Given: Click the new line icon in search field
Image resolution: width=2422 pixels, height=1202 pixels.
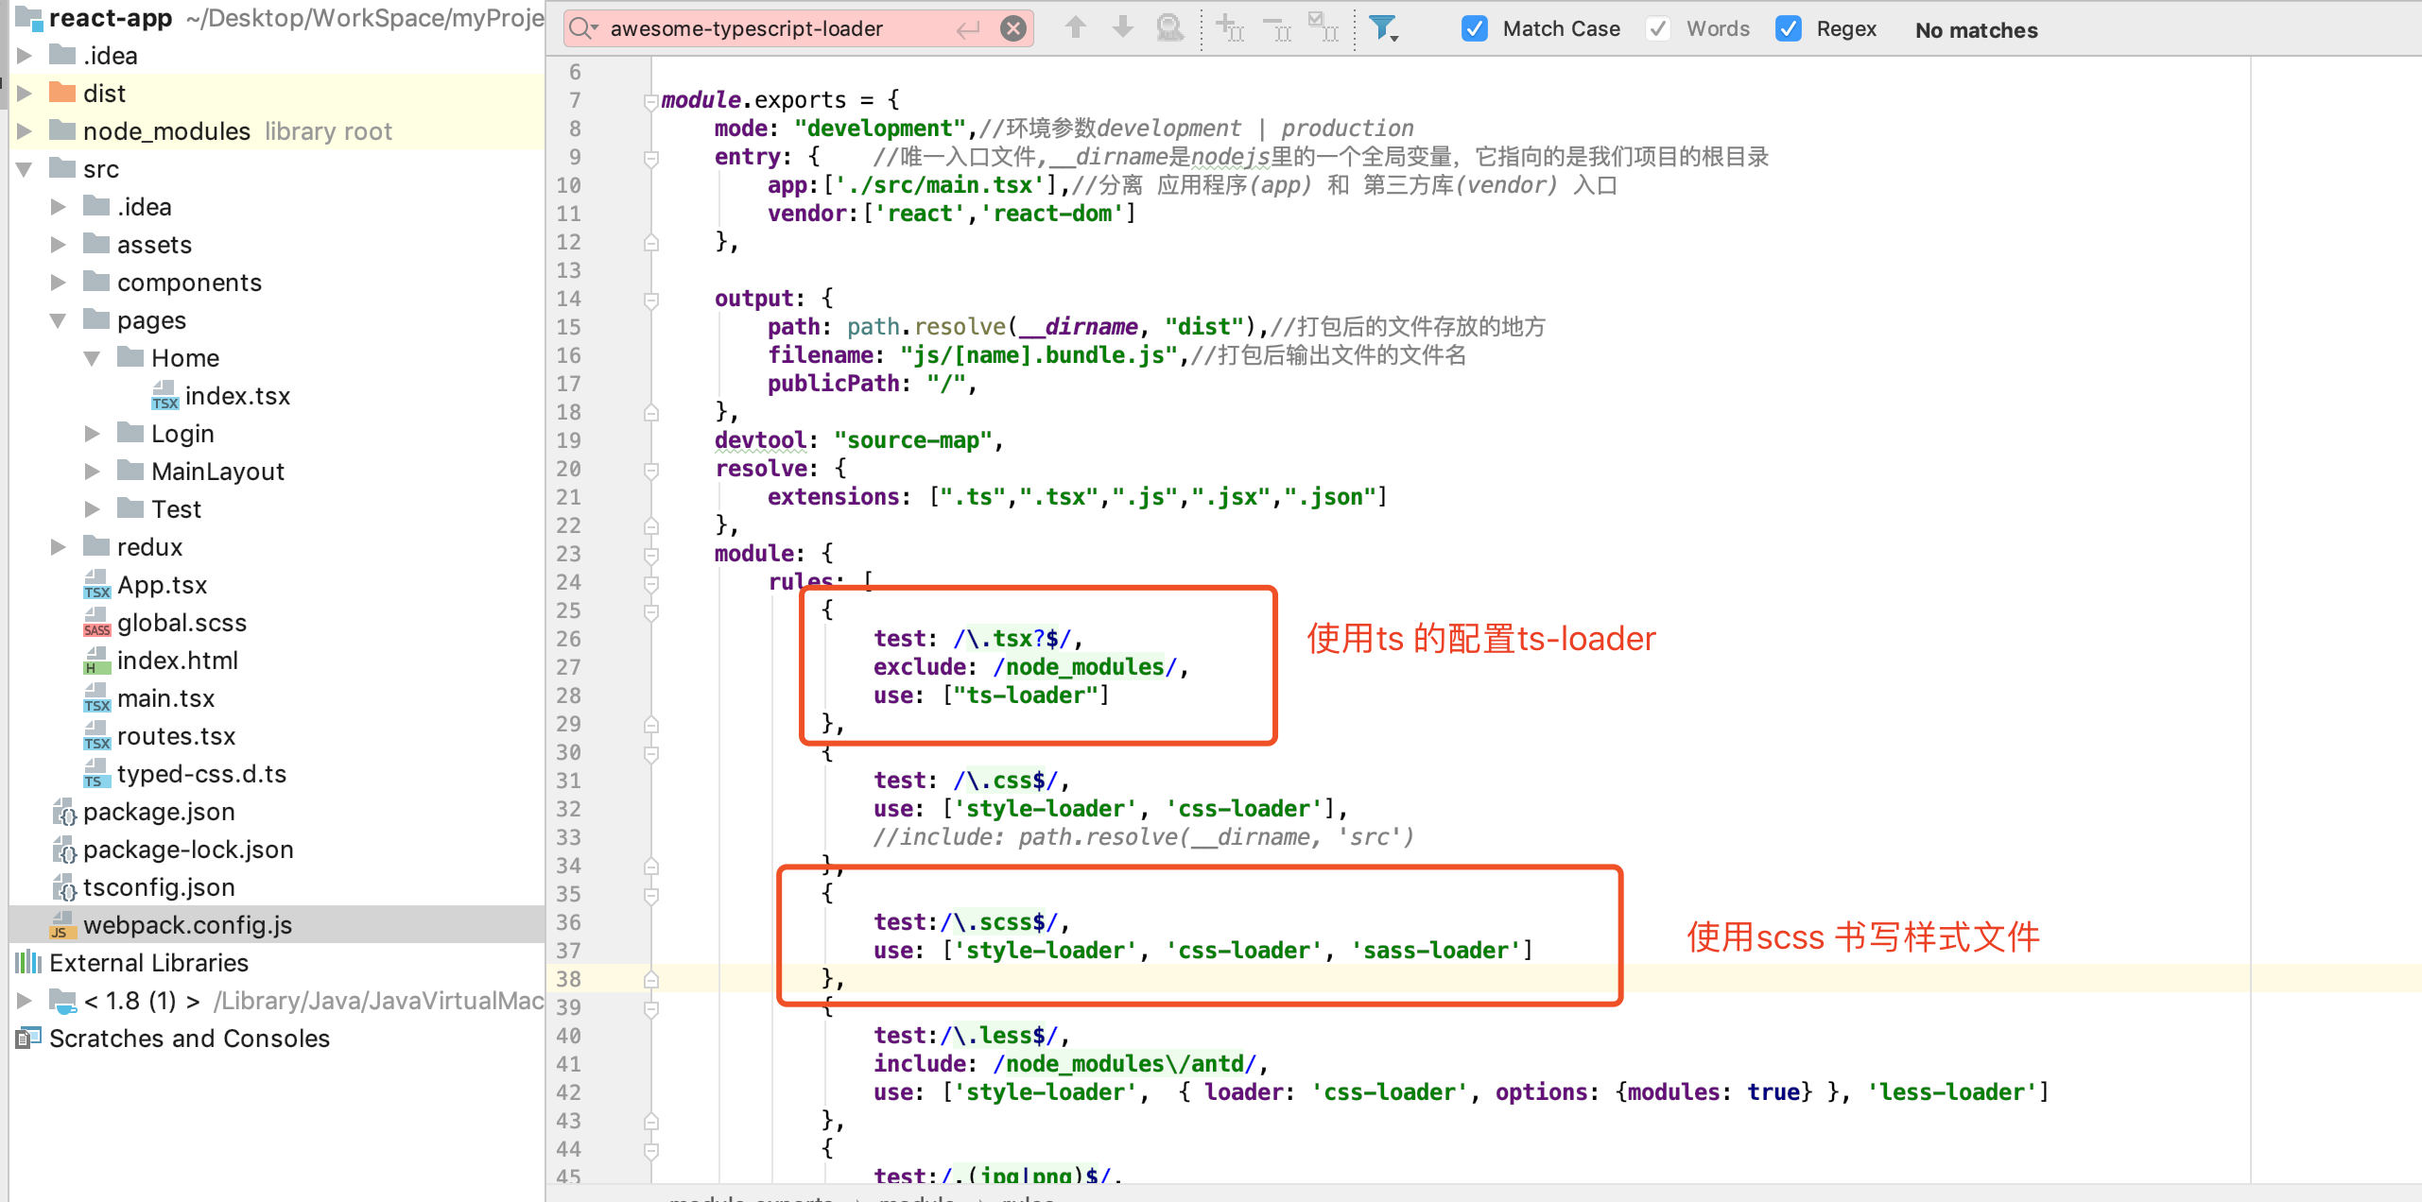Looking at the screenshot, I should pos(968,29).
